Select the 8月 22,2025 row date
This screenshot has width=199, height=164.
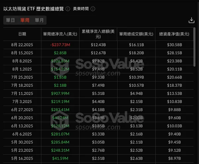(x=22, y=45)
